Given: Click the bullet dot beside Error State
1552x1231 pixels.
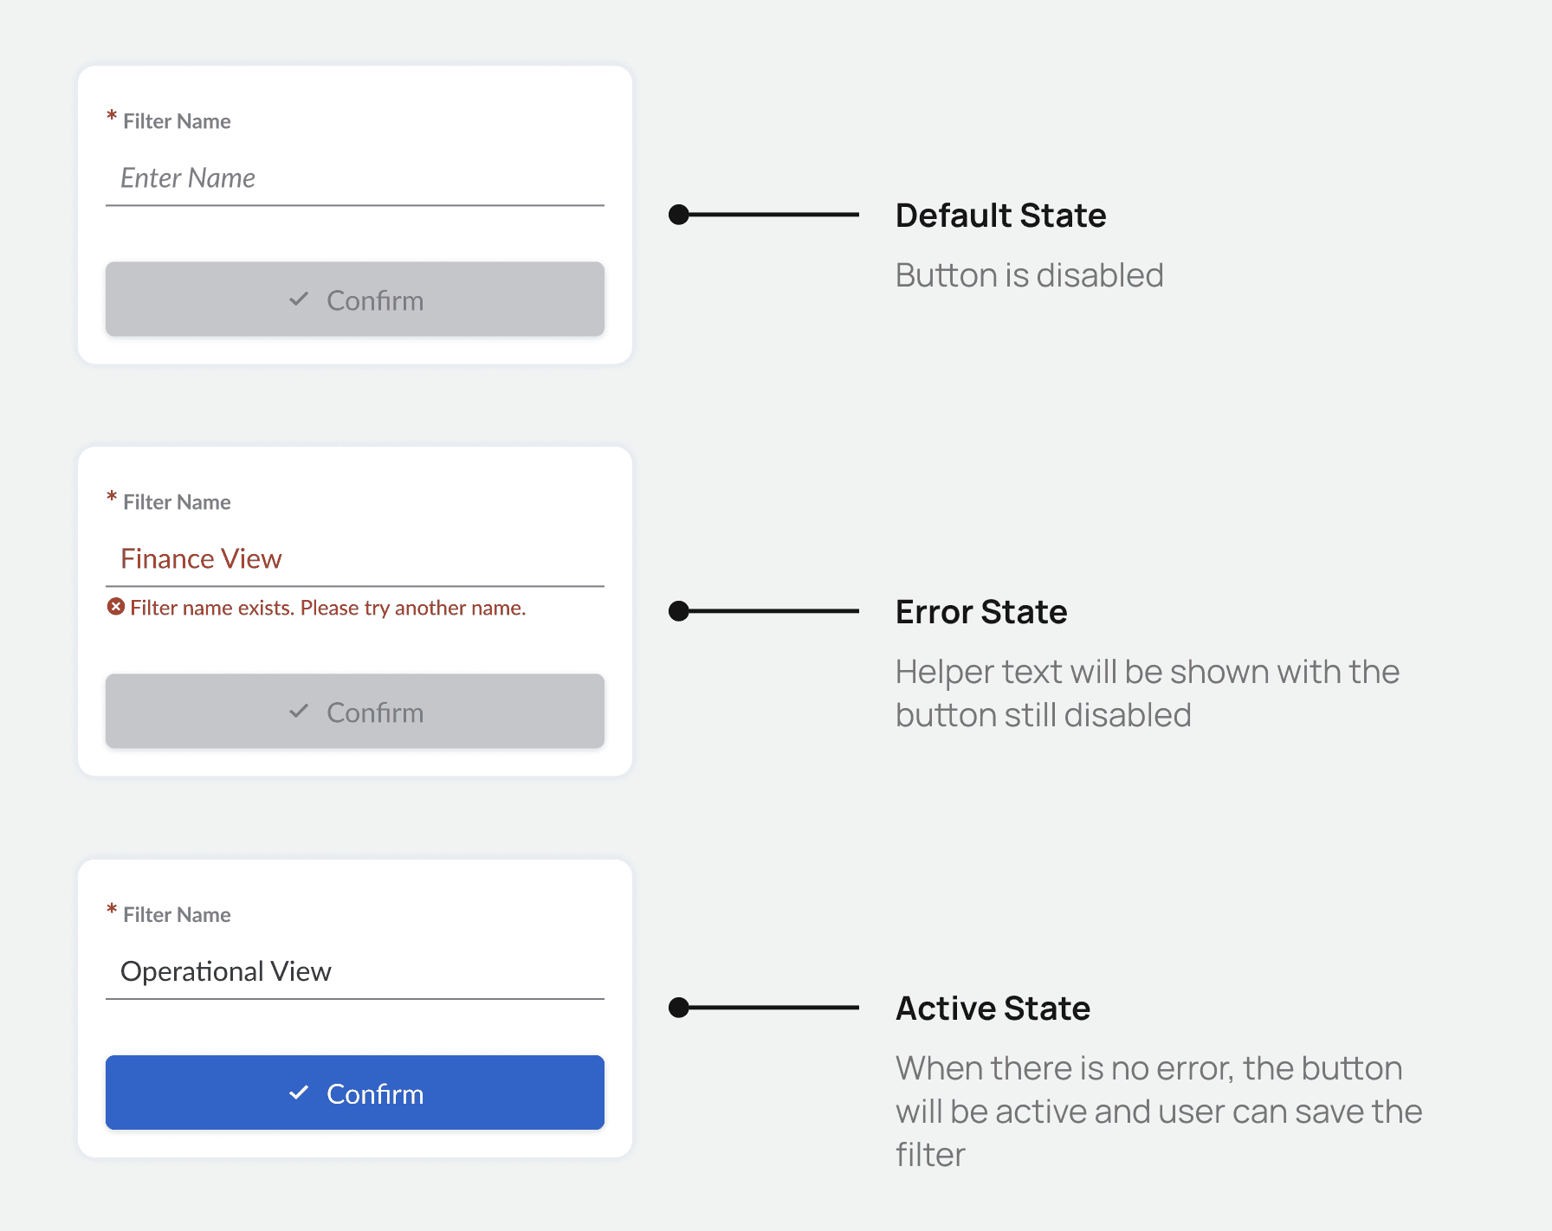Looking at the screenshot, I should [679, 611].
